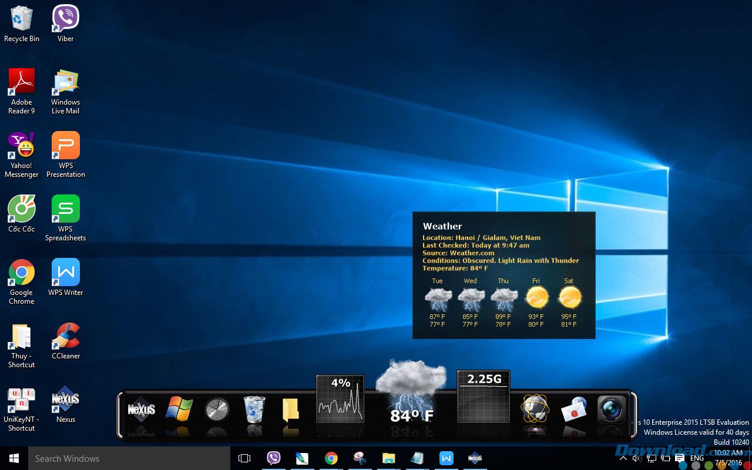Click the Nexus logo in the dock
This screenshot has height=470, width=752.
142,409
